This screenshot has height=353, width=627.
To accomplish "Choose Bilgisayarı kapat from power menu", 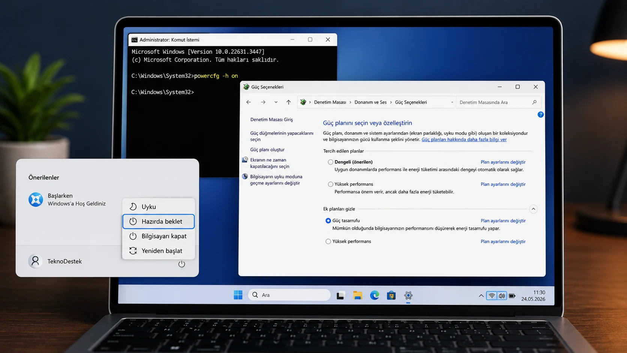I will pos(159,236).
